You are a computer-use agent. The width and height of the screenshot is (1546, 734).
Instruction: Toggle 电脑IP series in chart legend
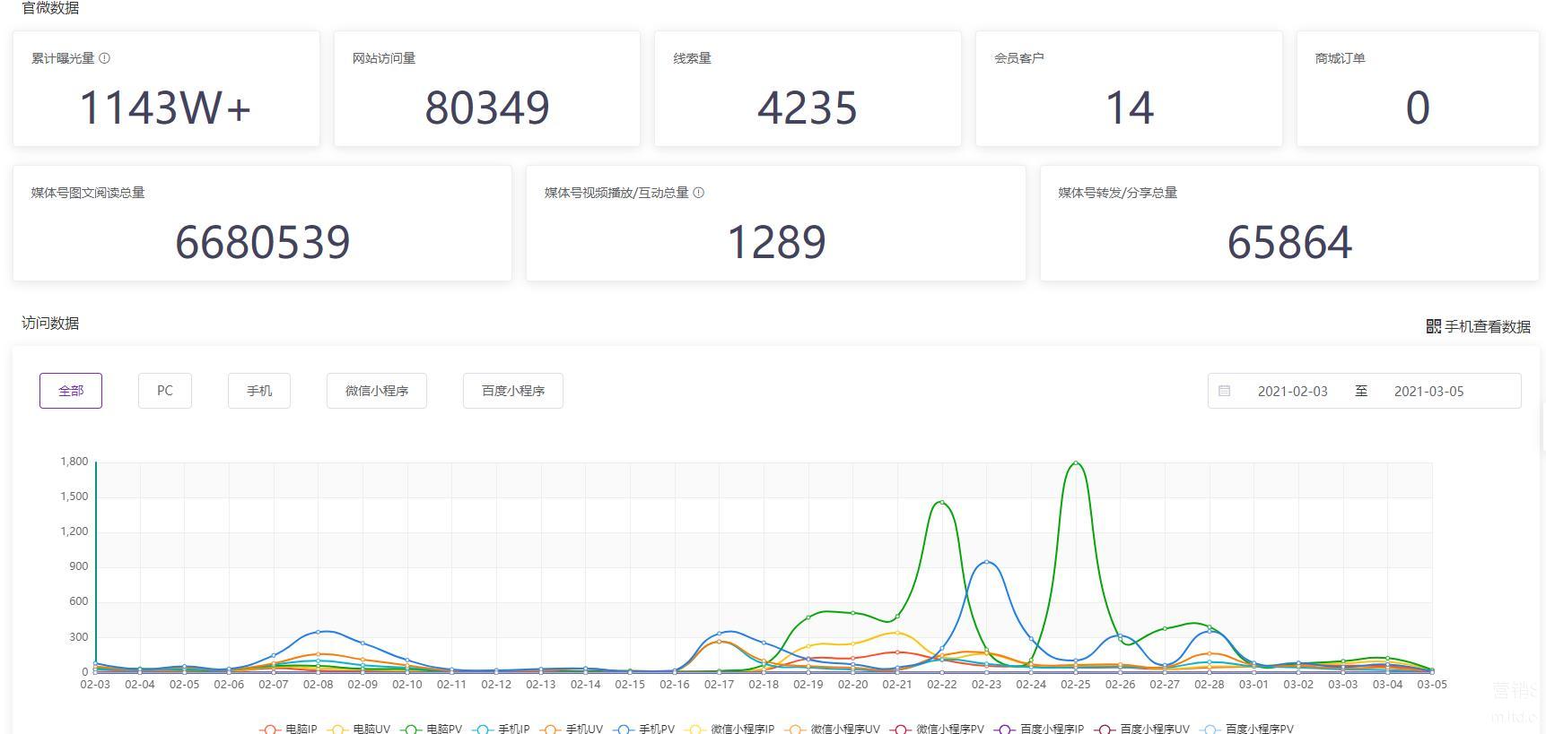[289, 729]
